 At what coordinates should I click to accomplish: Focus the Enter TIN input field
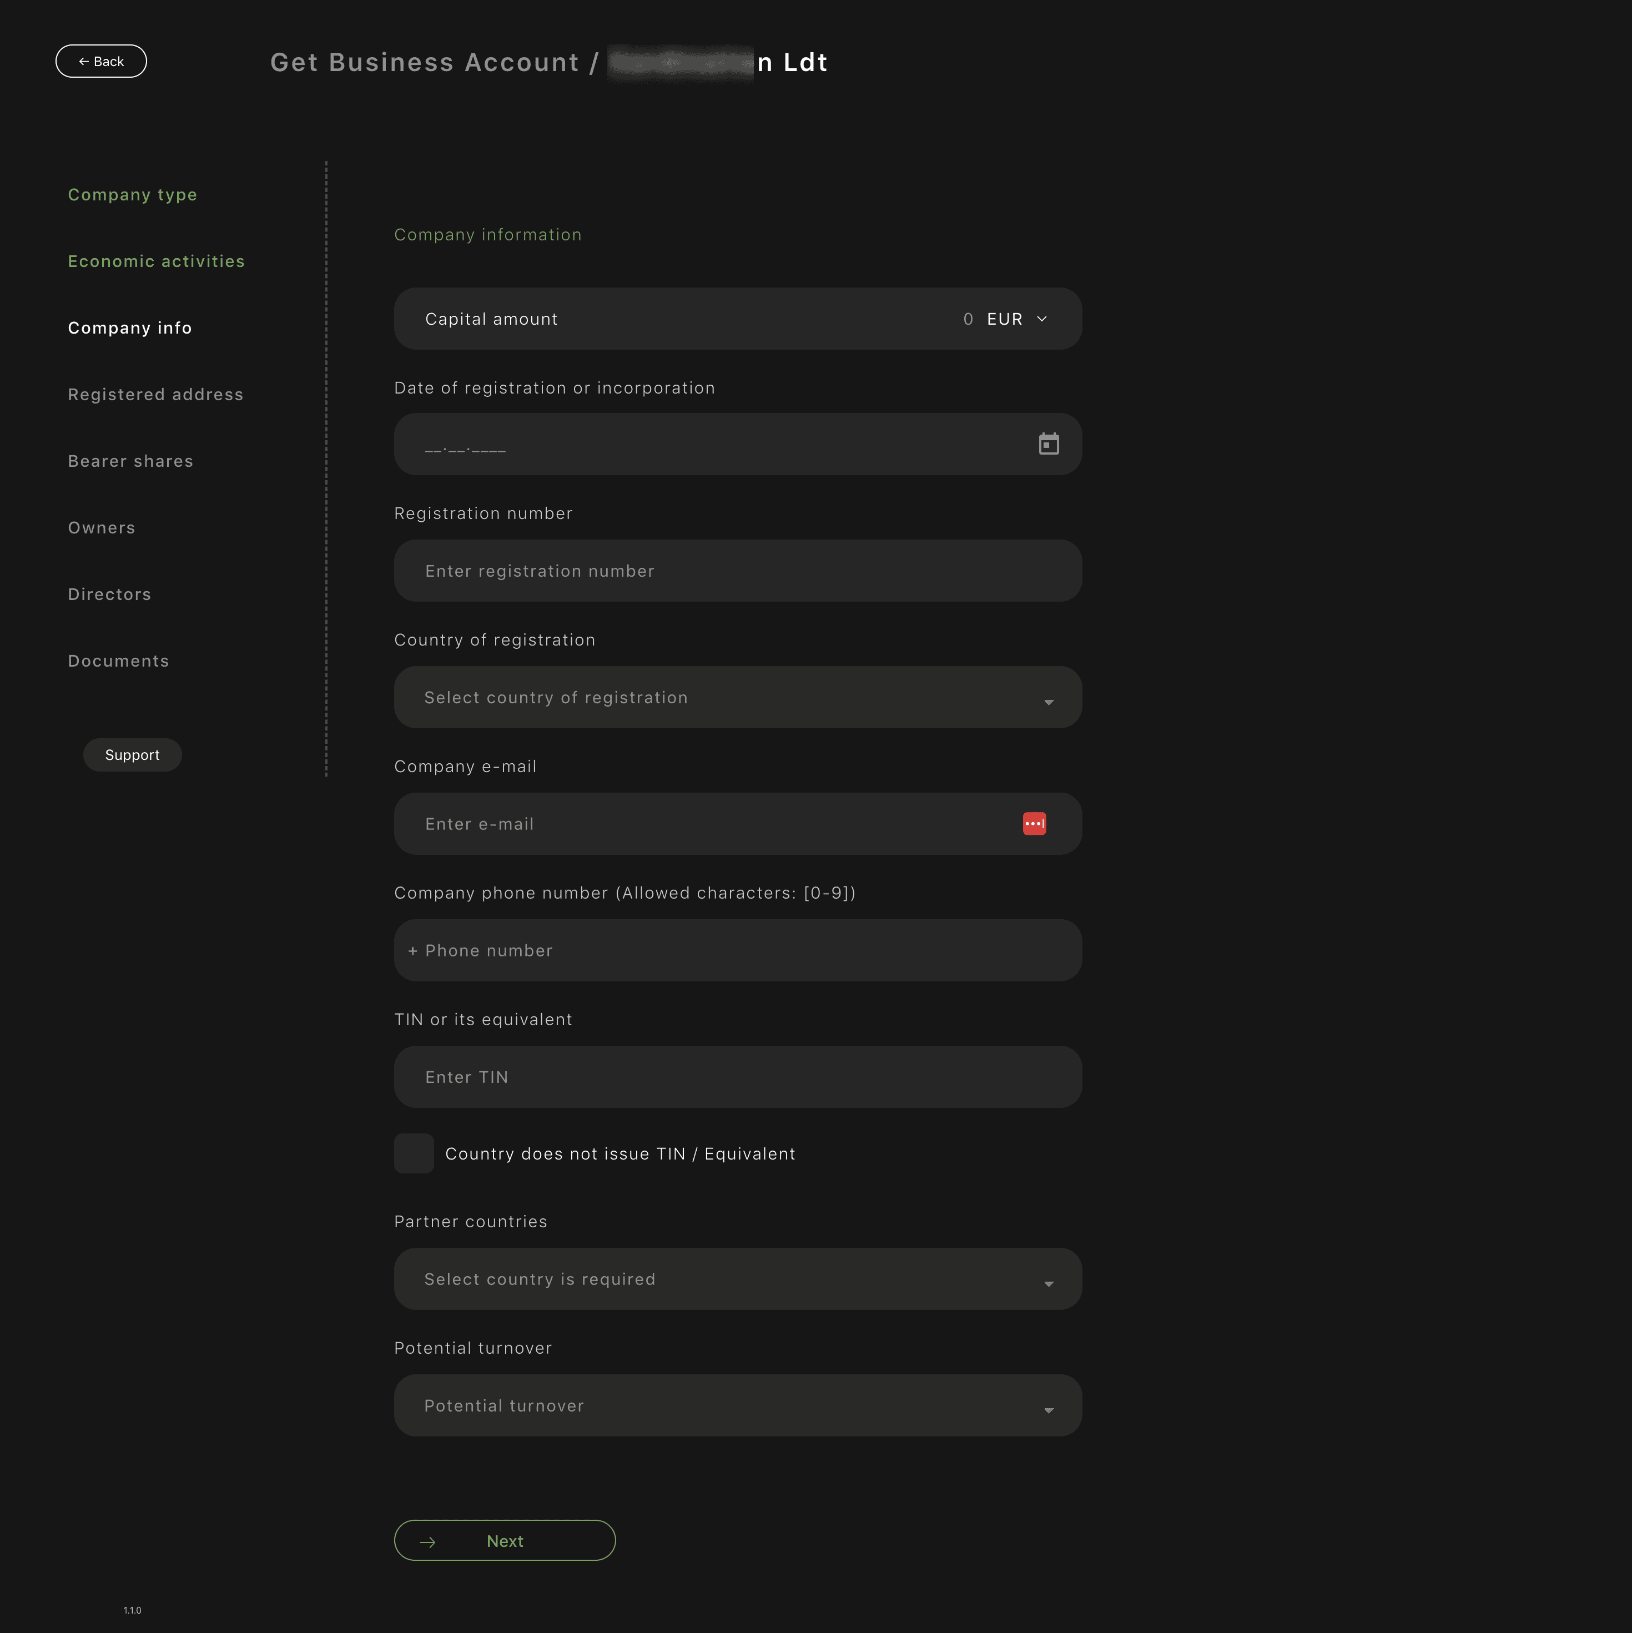click(737, 1077)
